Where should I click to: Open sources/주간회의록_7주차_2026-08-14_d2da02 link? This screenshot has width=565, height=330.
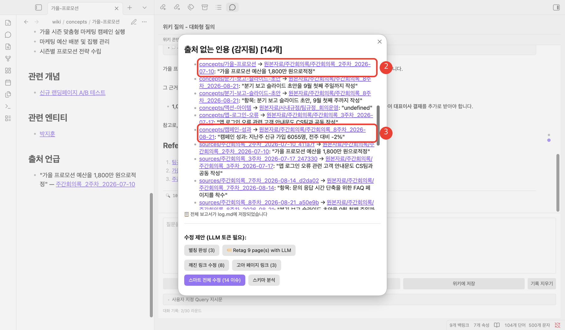point(259,180)
